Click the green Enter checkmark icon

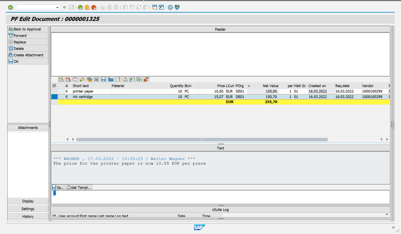[10, 7]
